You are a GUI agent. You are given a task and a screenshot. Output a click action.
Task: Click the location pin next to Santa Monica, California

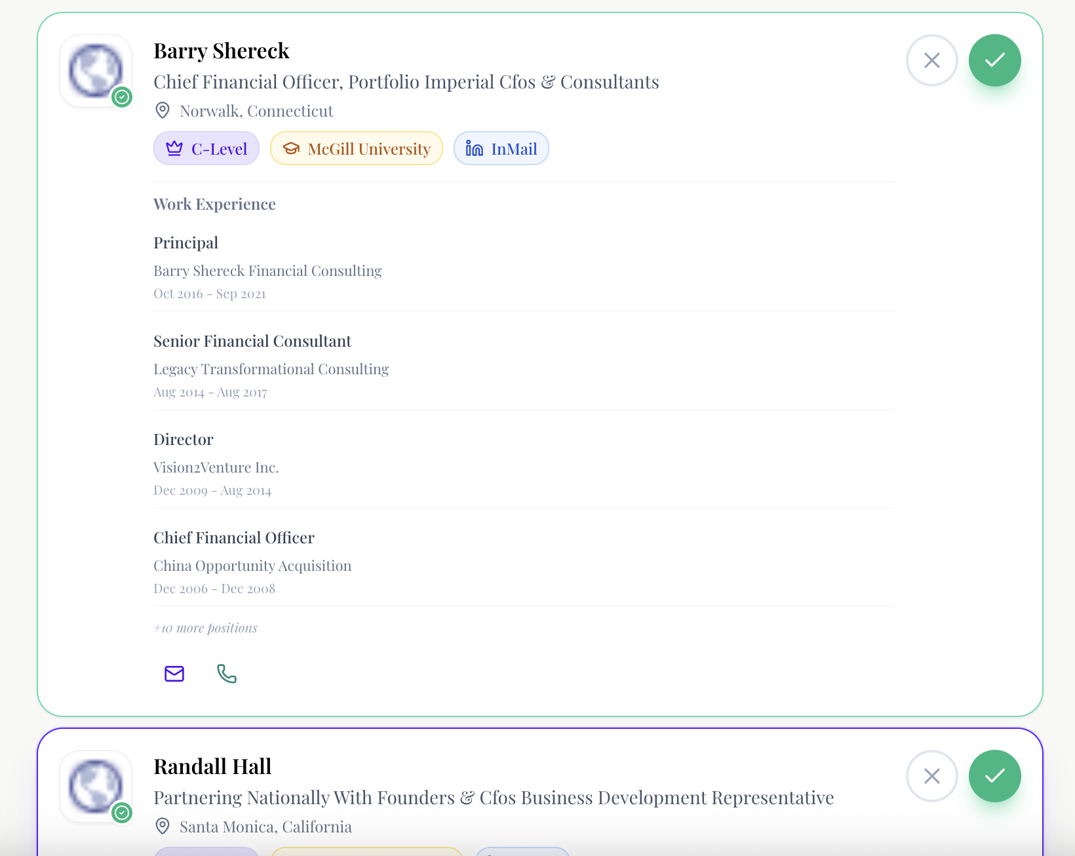[x=163, y=827]
